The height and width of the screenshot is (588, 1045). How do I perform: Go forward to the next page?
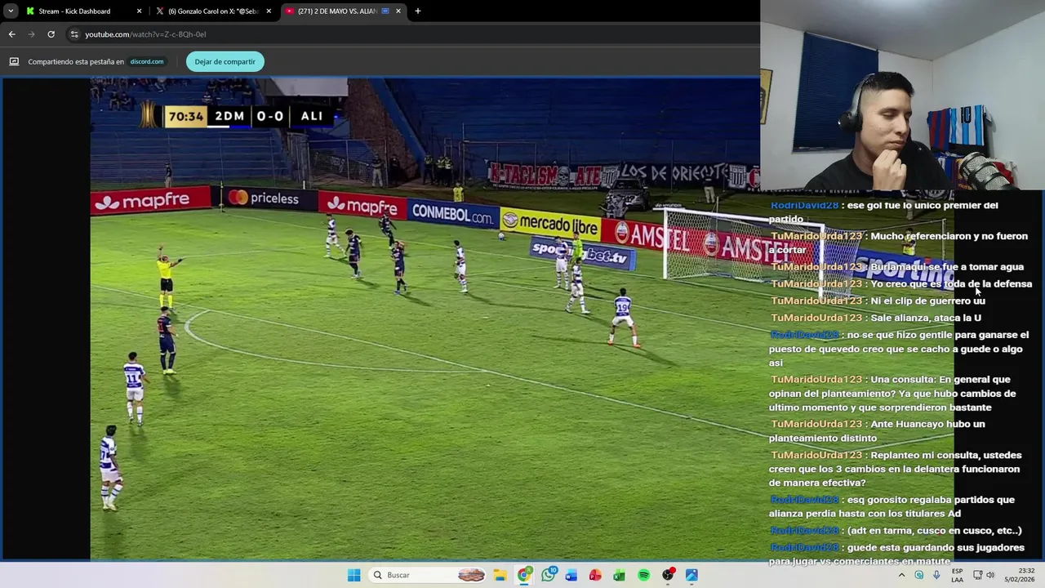point(31,34)
